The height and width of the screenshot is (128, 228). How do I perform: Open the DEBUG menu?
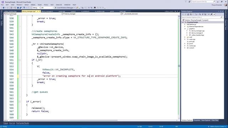33,5
